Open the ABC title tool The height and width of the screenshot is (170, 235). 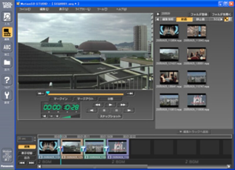[7, 48]
